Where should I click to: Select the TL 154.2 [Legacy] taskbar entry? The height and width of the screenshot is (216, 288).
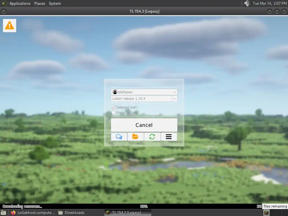click(x=128, y=213)
